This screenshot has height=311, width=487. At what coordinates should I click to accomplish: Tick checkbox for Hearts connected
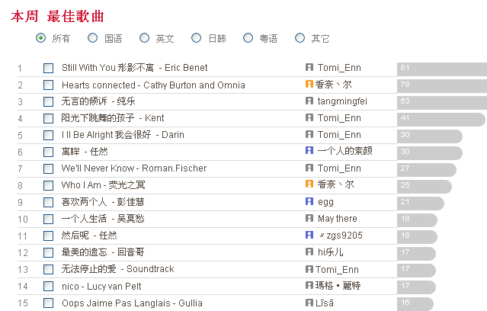click(48, 85)
